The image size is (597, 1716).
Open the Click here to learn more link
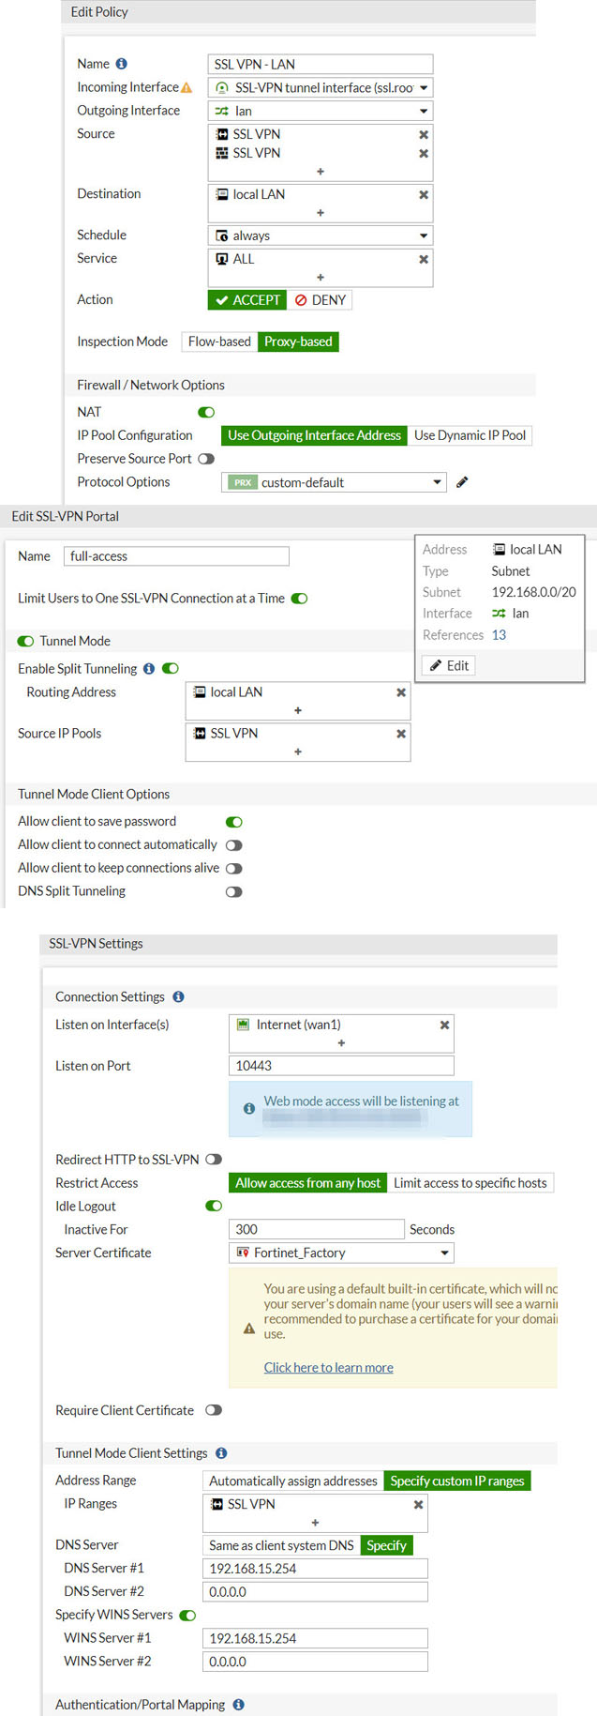(x=328, y=1368)
